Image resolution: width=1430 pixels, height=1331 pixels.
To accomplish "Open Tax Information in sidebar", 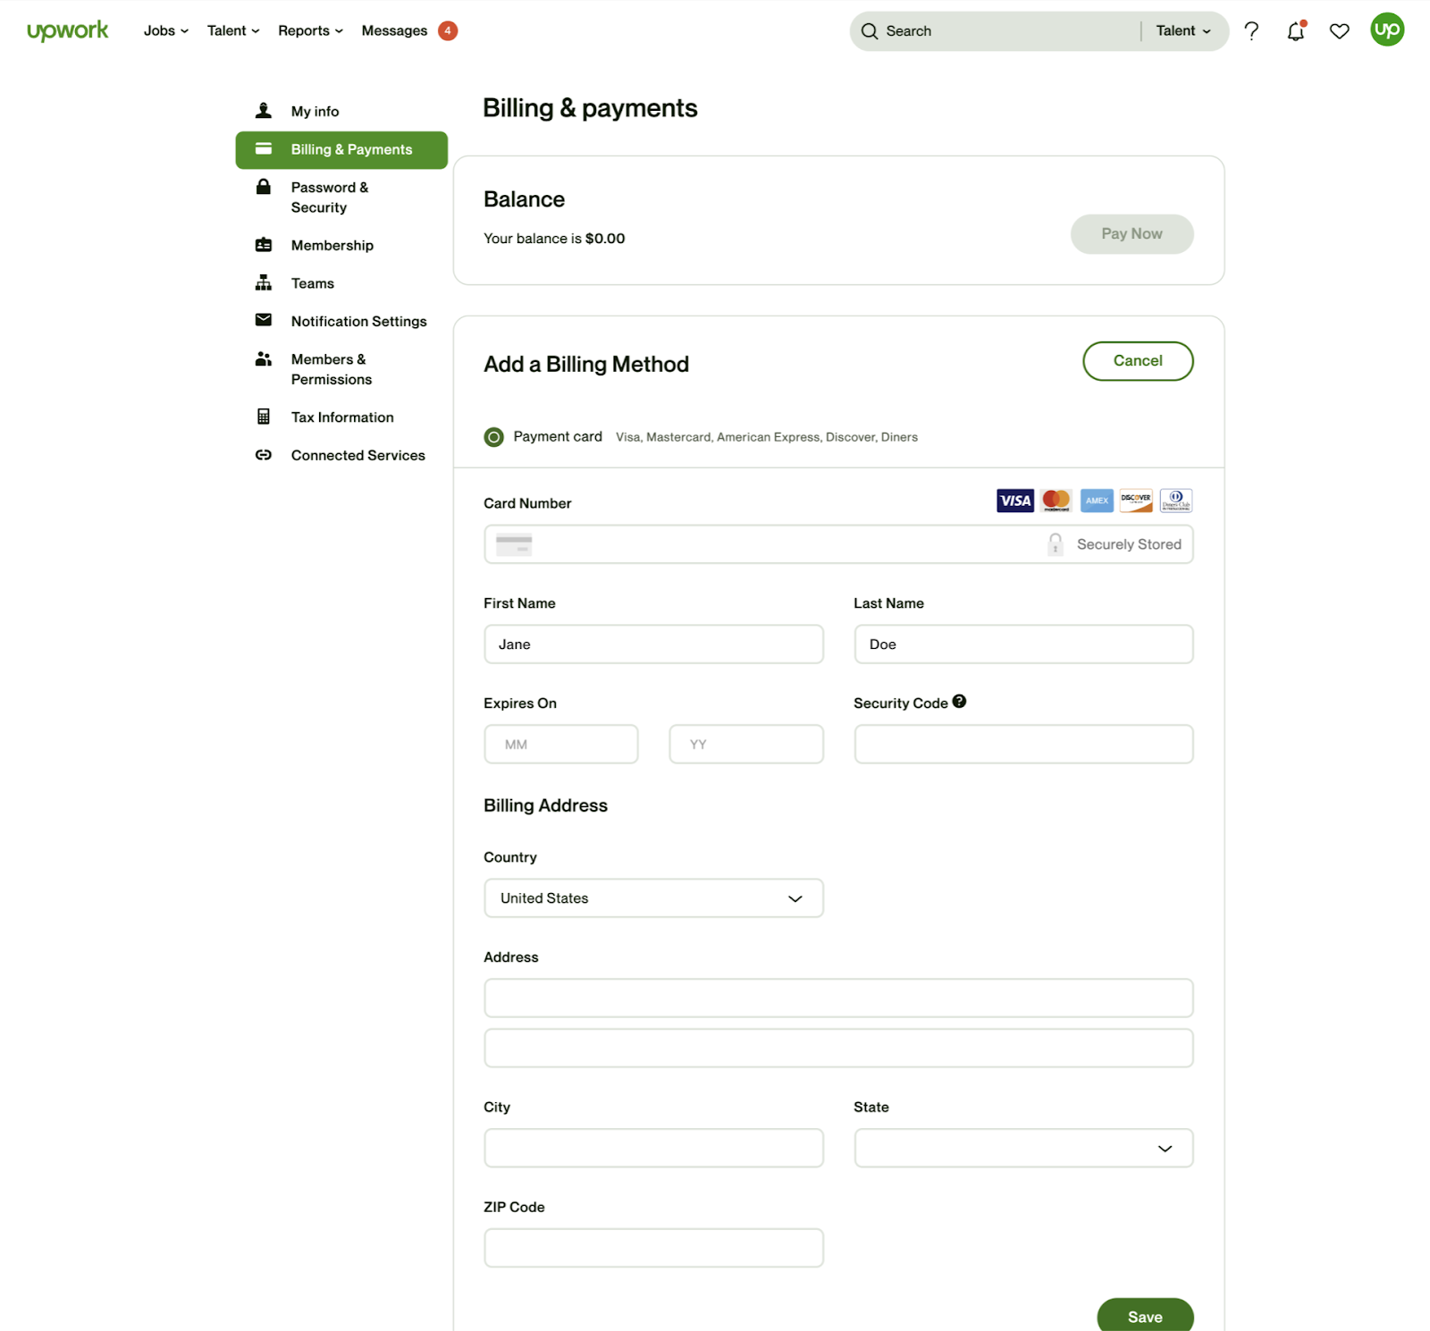I will 341,417.
